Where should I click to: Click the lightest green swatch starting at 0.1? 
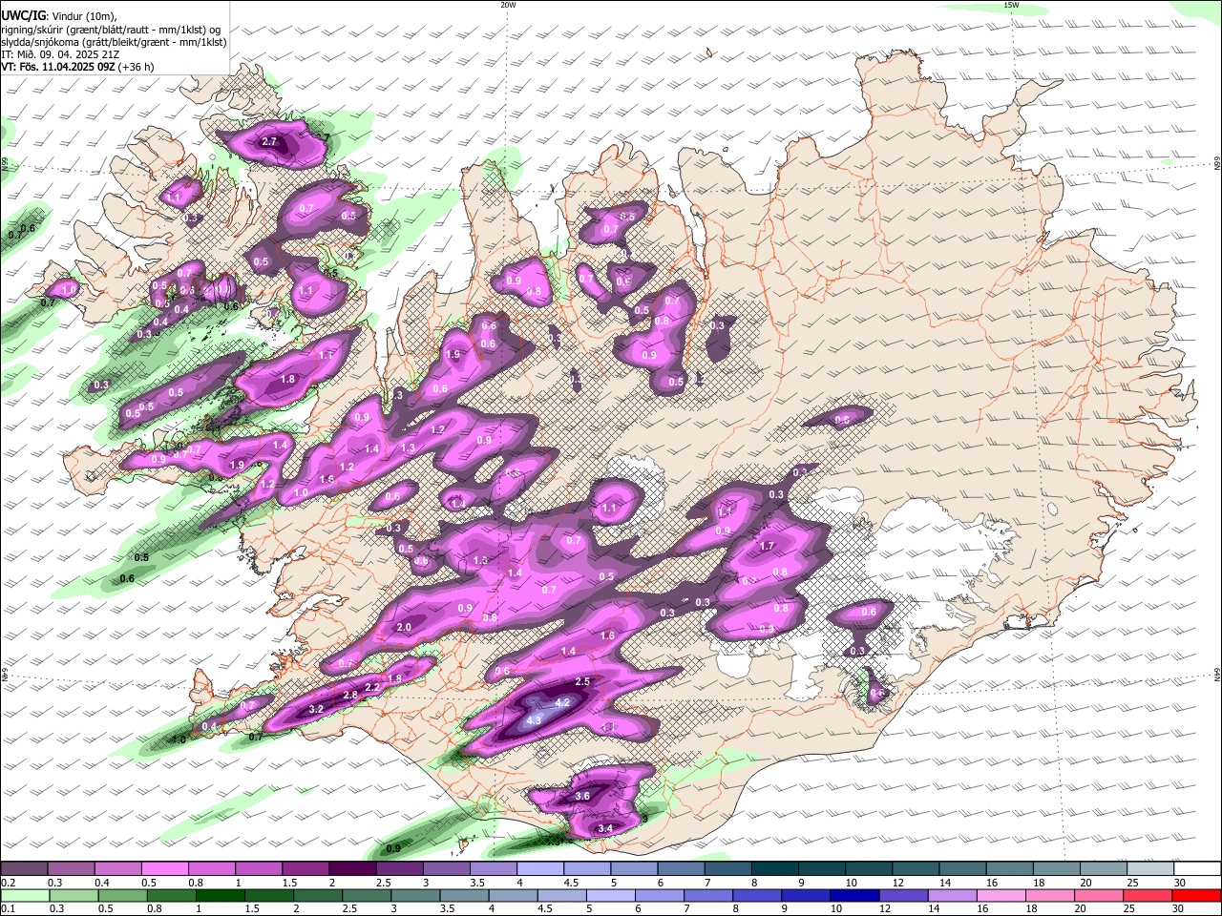25,896
